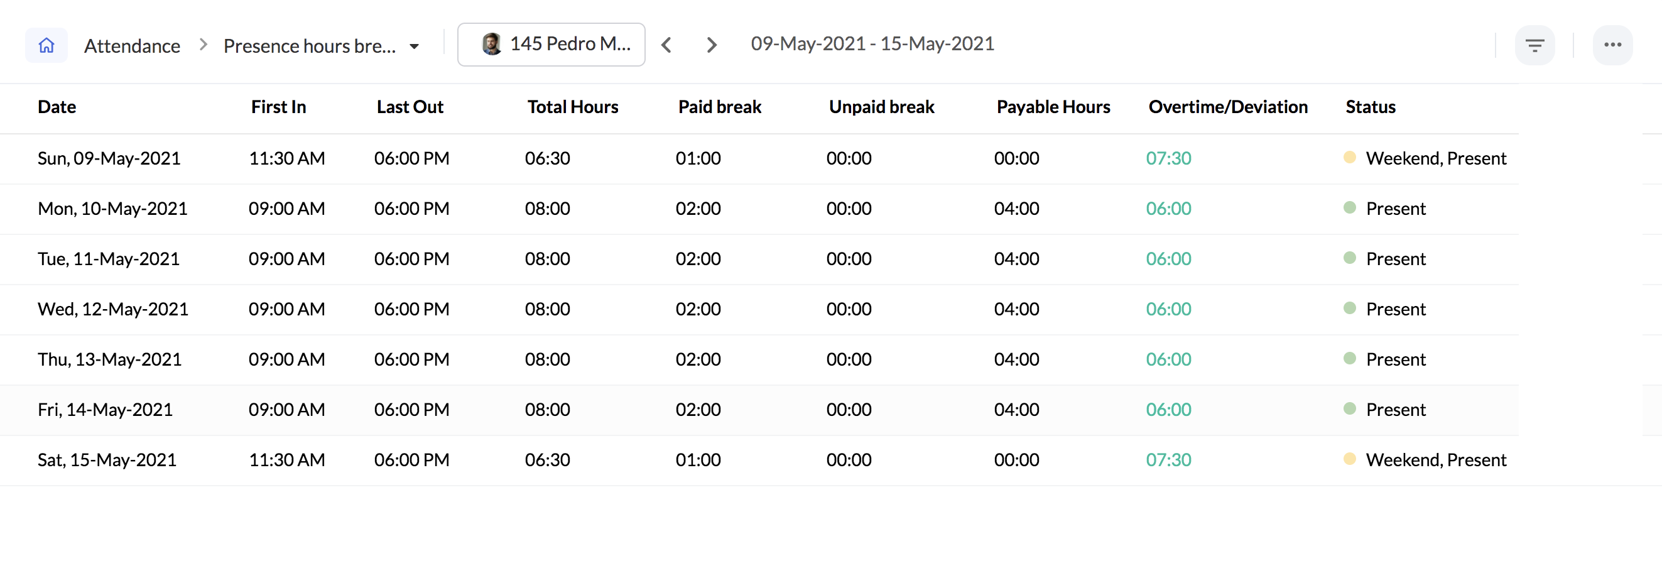The width and height of the screenshot is (1662, 573).
Task: Click yellow status dot for Sunday
Action: 1349,158
